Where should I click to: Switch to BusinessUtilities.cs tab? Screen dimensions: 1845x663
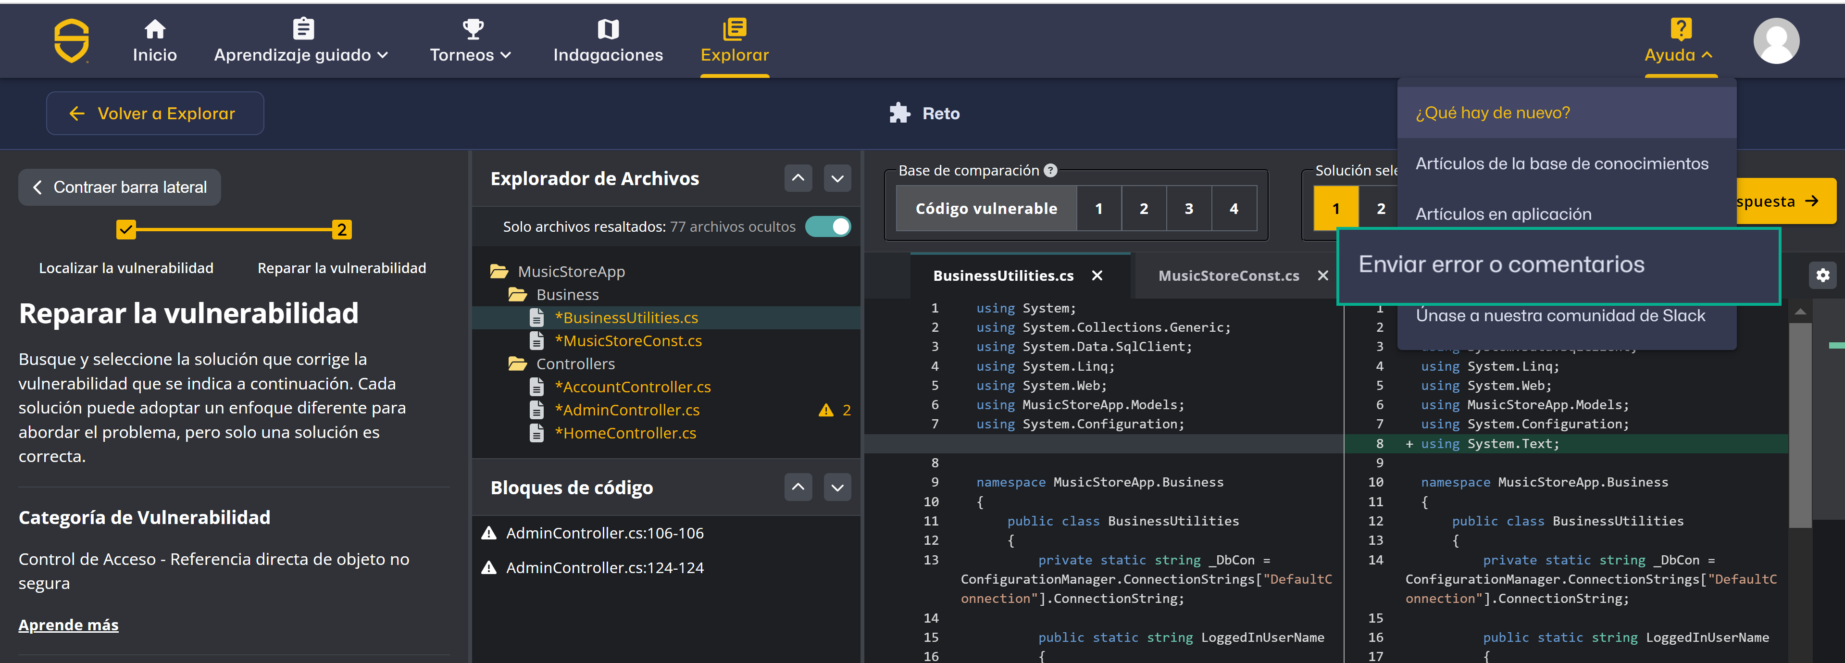point(1003,275)
